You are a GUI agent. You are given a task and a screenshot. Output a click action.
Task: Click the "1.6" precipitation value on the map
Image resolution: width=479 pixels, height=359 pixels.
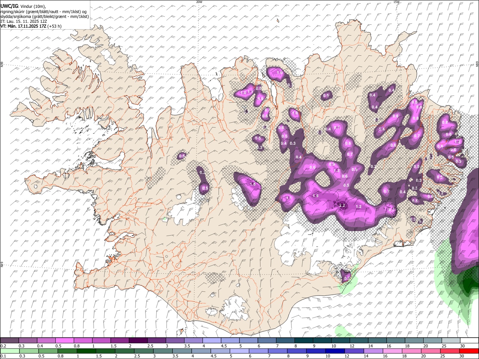pos(315,196)
